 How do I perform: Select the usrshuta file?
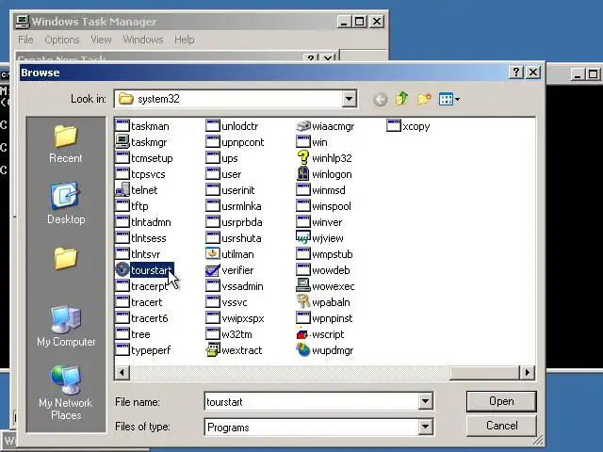coord(234,238)
